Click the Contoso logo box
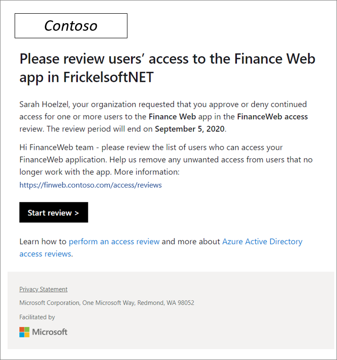The height and width of the screenshot is (360, 337). pos(71,26)
